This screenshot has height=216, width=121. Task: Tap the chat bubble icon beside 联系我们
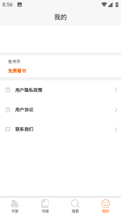[8, 130]
